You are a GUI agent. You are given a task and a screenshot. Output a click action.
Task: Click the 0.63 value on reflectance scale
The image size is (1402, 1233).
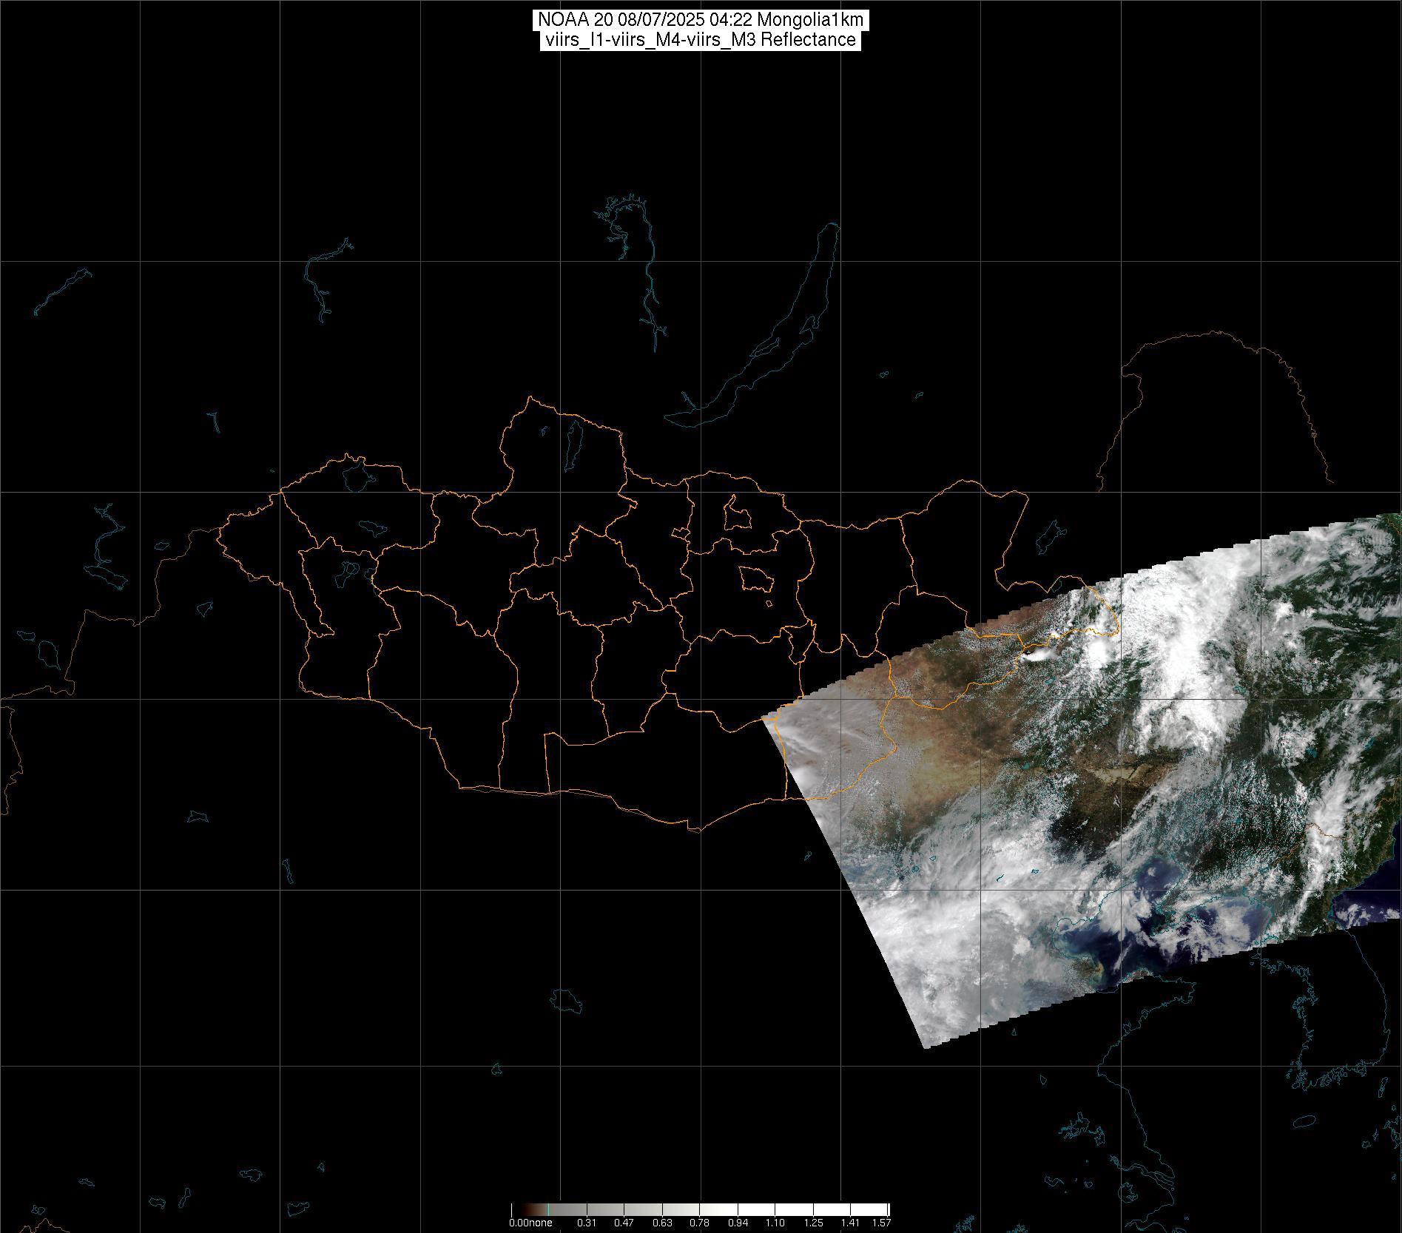[x=662, y=1223]
